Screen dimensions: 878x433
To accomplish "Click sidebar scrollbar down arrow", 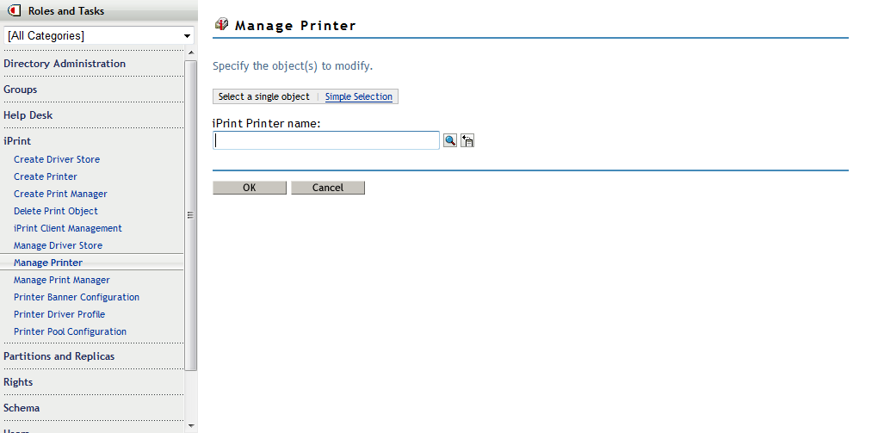I will pos(190,426).
